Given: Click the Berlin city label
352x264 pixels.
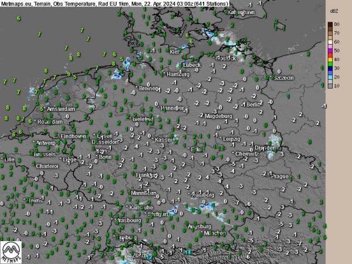Looking at the screenshot, I should tap(253, 104).
